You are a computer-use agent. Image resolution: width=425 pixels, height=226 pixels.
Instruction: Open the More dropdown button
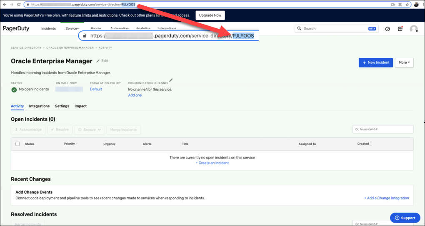click(x=404, y=62)
